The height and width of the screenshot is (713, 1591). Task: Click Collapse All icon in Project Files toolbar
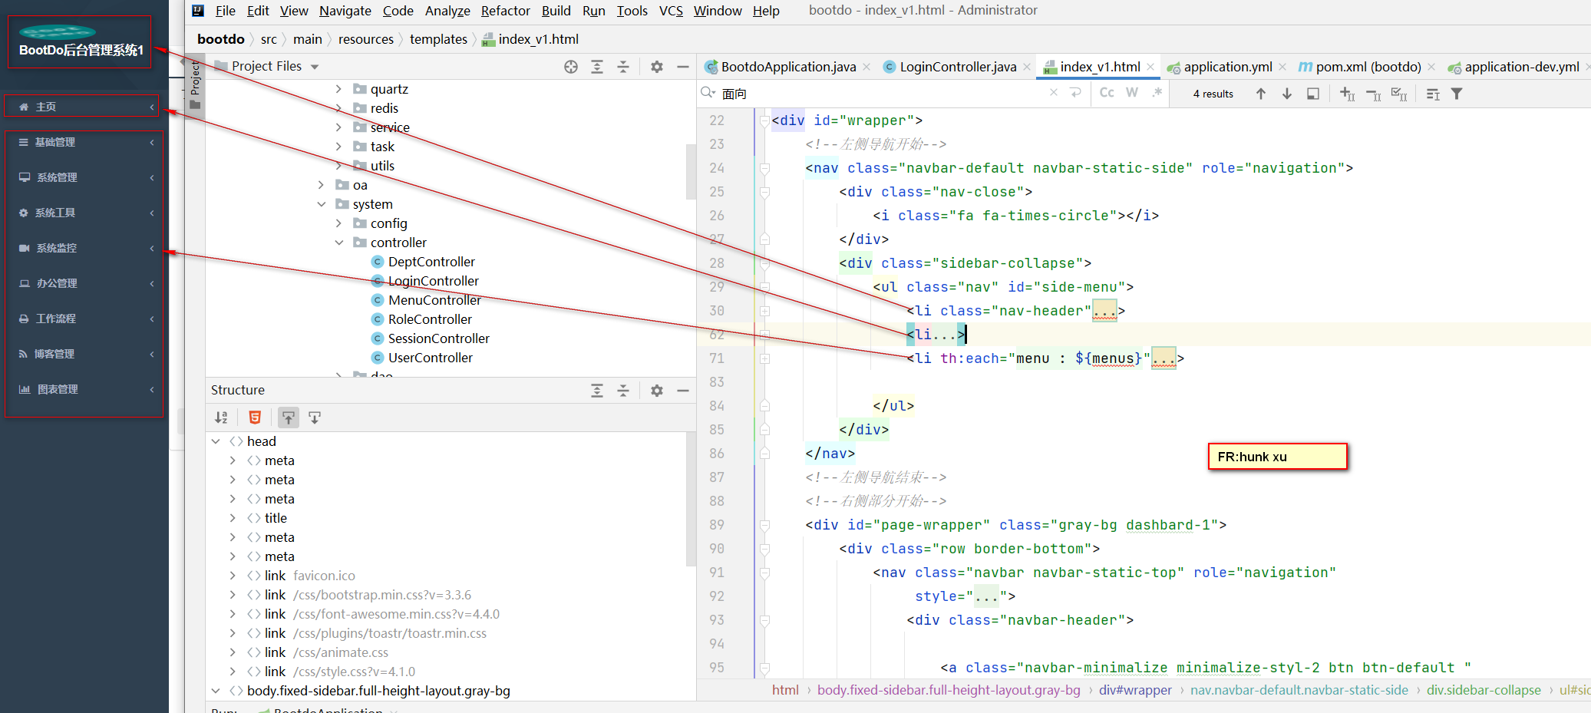click(x=623, y=67)
